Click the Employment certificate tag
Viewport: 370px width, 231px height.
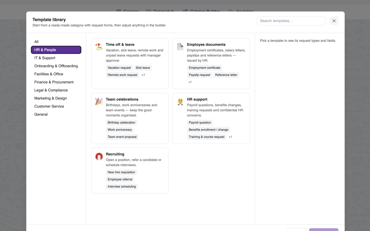coord(205,68)
